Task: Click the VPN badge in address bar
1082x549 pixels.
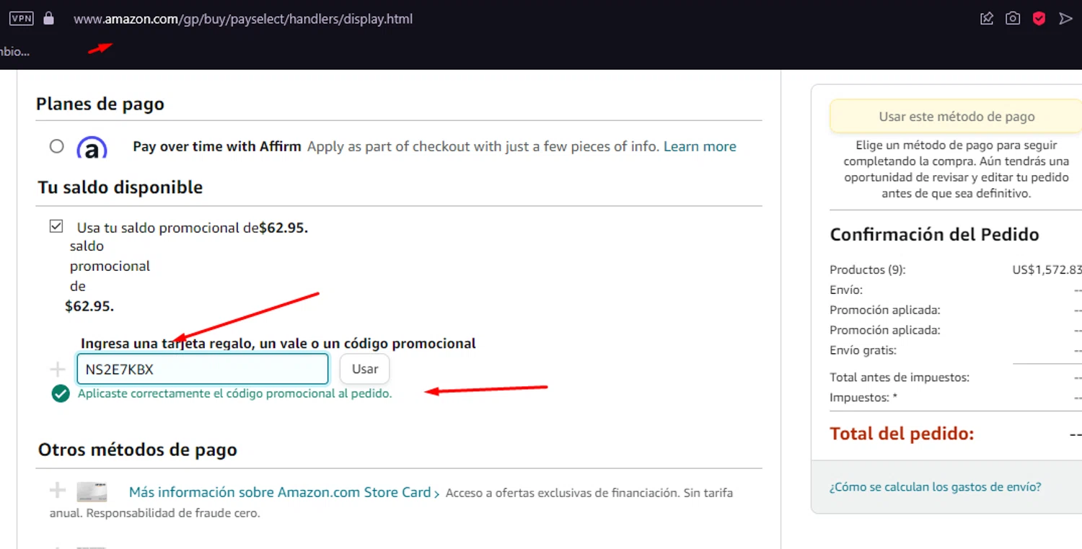Action: [22, 19]
